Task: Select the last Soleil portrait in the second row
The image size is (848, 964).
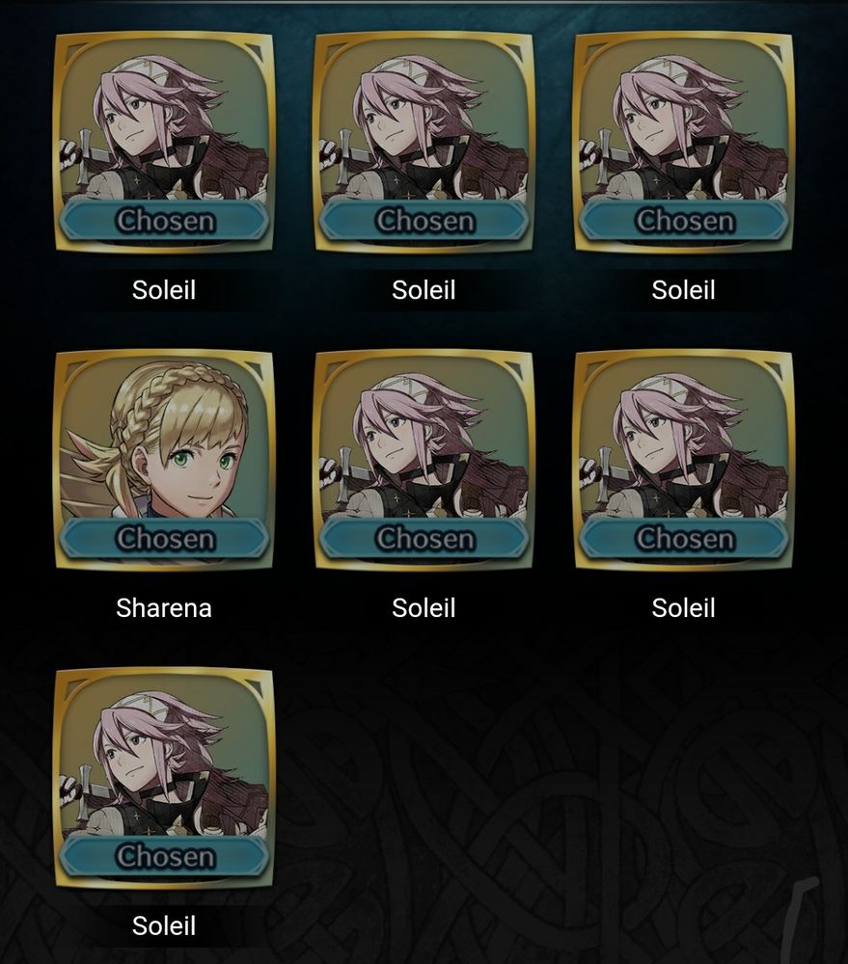Action: [684, 461]
